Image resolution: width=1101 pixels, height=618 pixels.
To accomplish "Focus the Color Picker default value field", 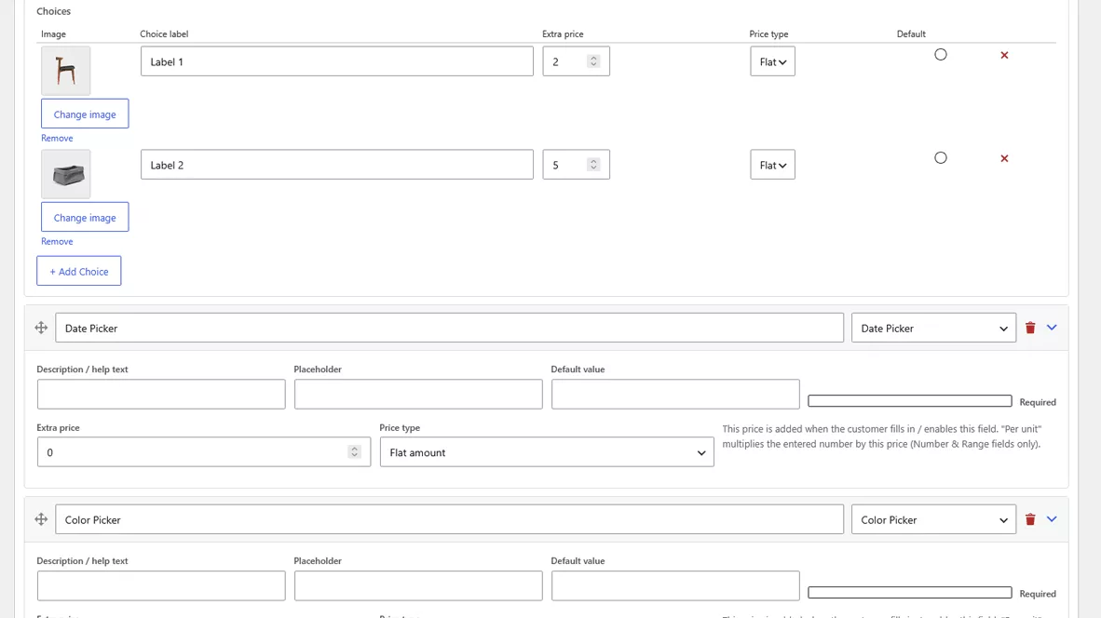I will coord(674,585).
